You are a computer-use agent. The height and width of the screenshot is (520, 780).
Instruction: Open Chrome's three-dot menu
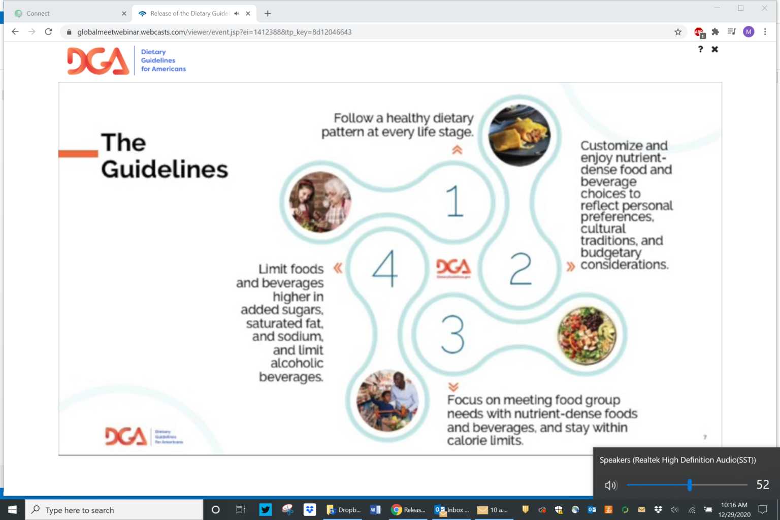click(765, 31)
